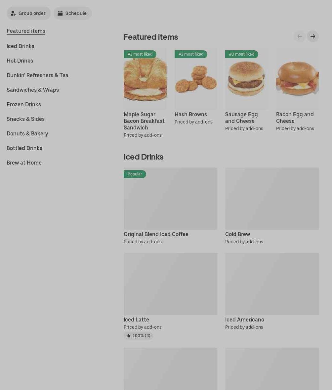Open the Schedule button
The height and width of the screenshot is (390, 332).
(72, 13)
